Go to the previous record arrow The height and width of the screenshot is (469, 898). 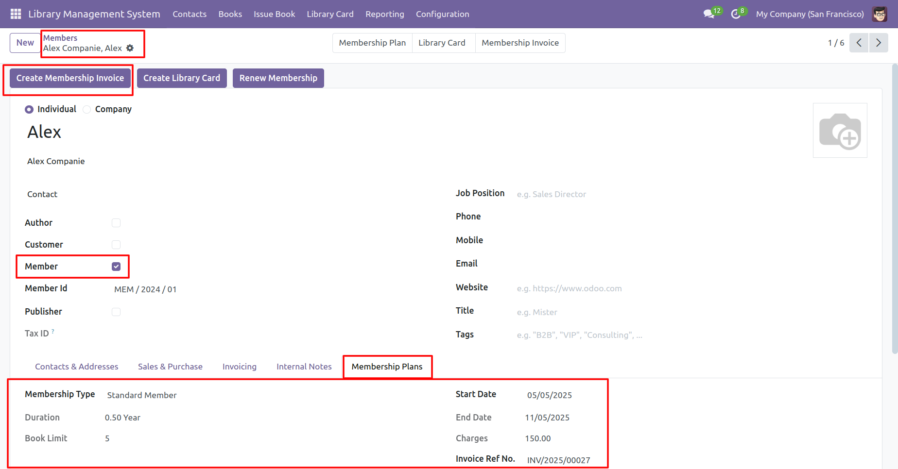[859, 43]
